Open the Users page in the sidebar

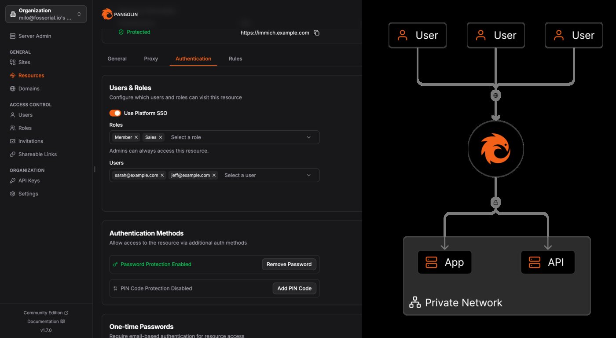click(22, 115)
